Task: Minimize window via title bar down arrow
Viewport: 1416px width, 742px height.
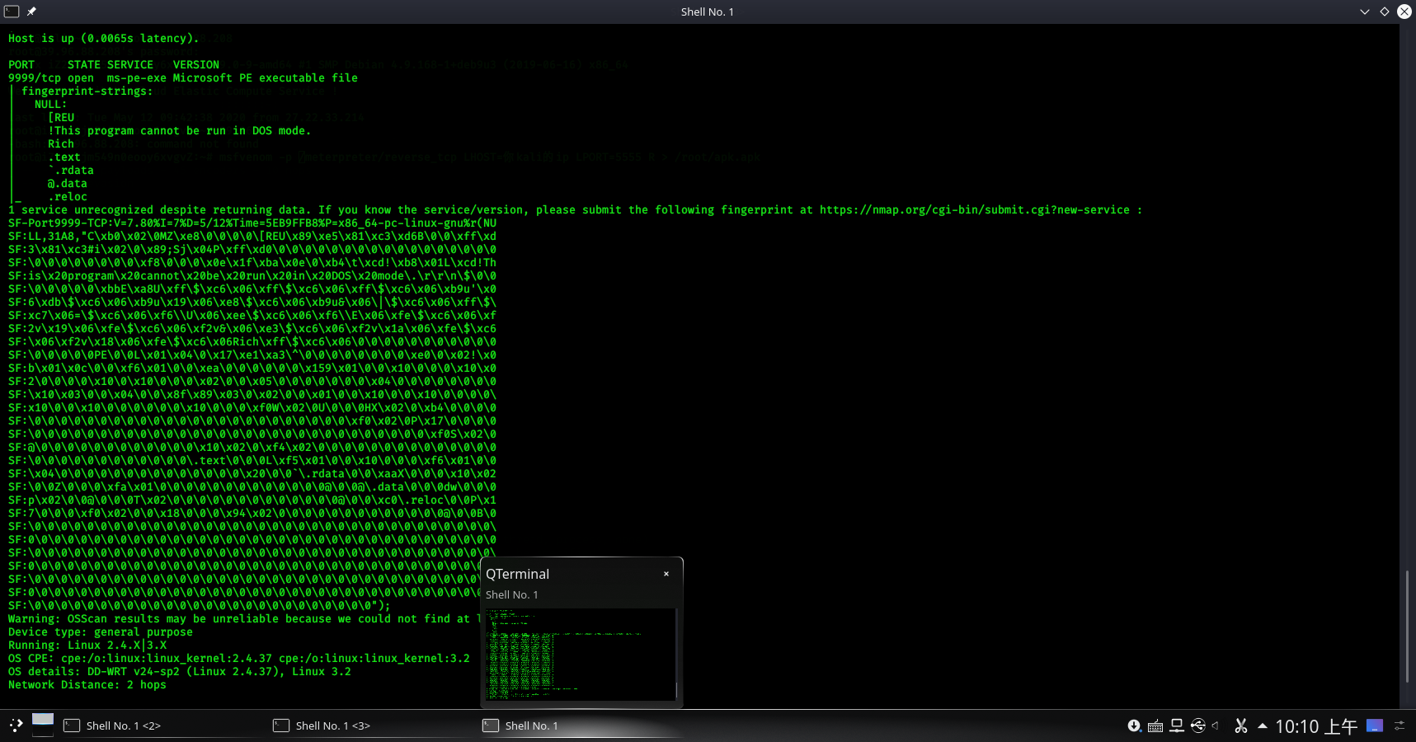Action: [1365, 12]
